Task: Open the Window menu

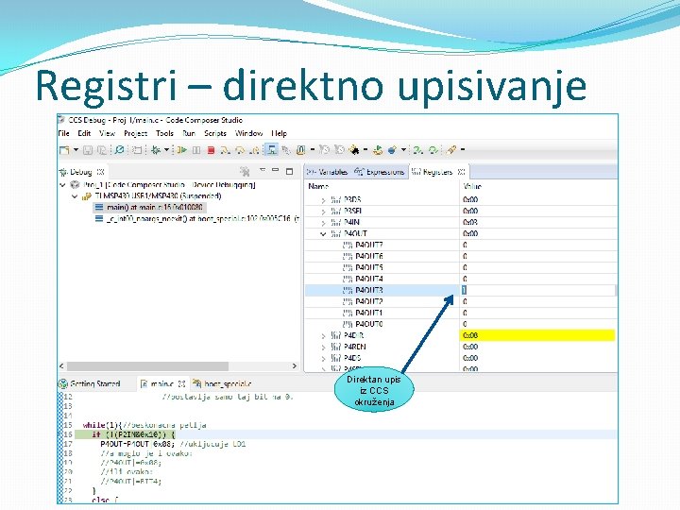Action: coord(249,133)
